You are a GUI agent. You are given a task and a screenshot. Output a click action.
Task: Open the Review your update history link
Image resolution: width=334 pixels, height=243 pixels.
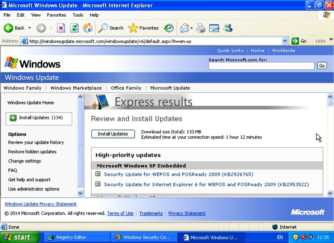click(36, 143)
